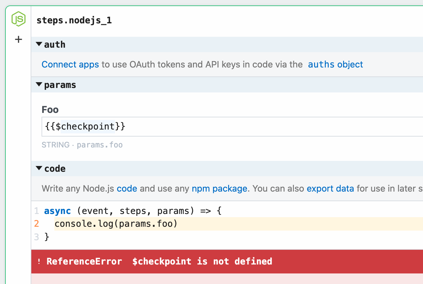423x284 pixels.
Task: Click line number 3 in code gutter
Action: [x=36, y=237]
